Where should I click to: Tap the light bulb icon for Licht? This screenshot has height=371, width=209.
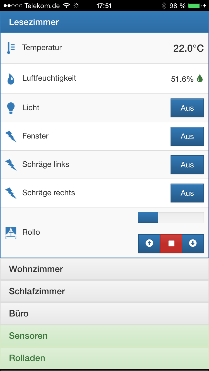tap(11, 108)
